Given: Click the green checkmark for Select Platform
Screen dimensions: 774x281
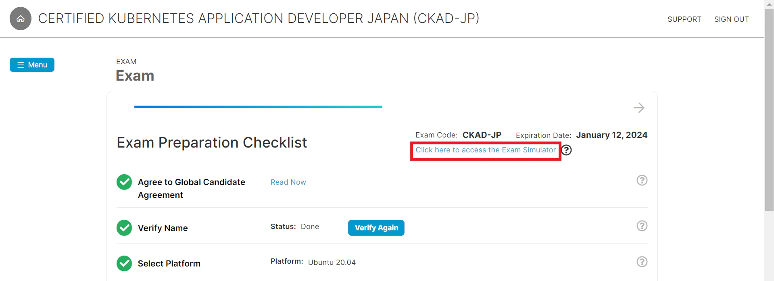Looking at the screenshot, I should tap(124, 264).
